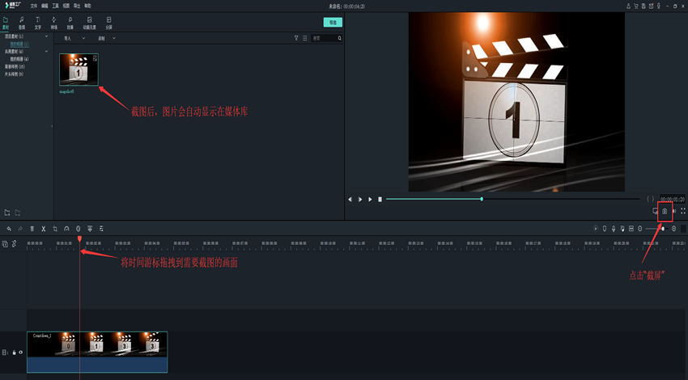Open the user account icon in the title bar
688x380 pixels.
(x=628, y=6)
